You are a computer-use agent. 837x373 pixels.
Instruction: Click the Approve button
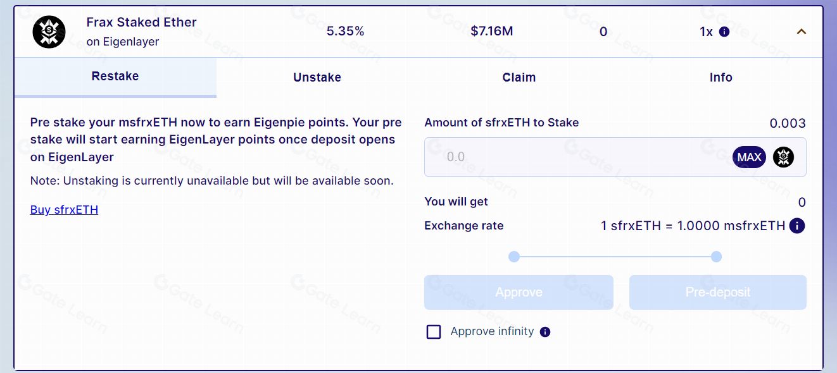point(519,292)
